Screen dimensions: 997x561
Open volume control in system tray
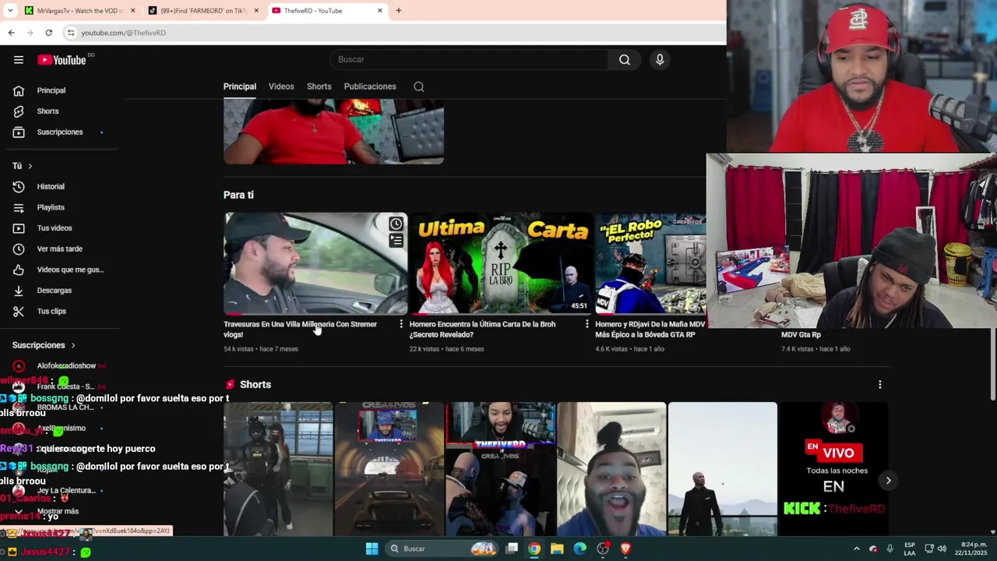(x=942, y=549)
